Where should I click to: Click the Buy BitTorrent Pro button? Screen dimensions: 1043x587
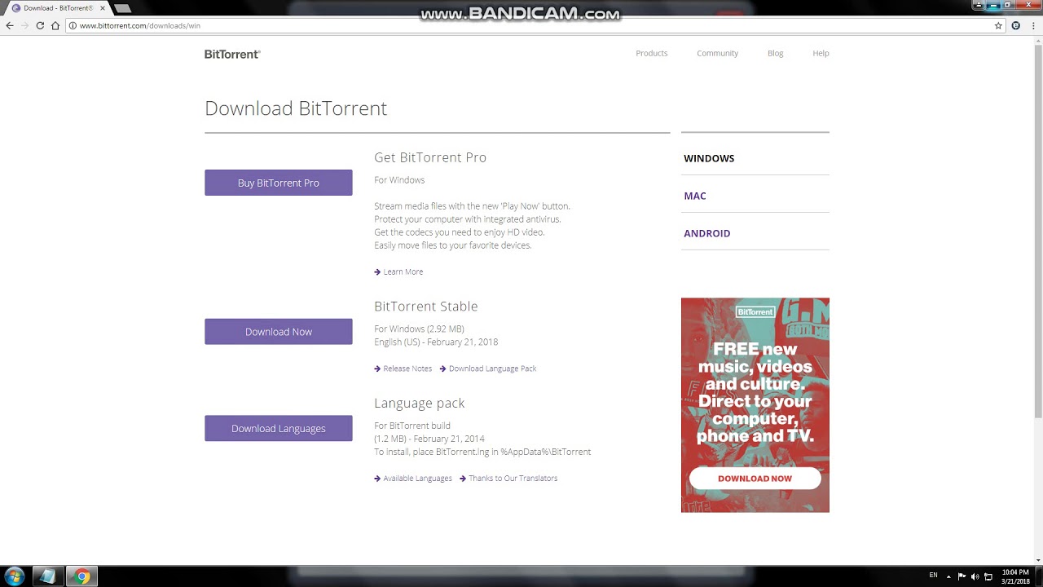[278, 183]
